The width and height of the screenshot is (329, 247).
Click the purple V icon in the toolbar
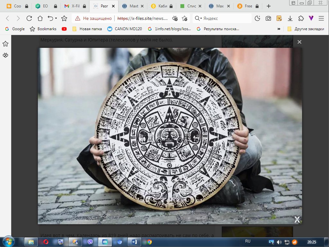311,18
